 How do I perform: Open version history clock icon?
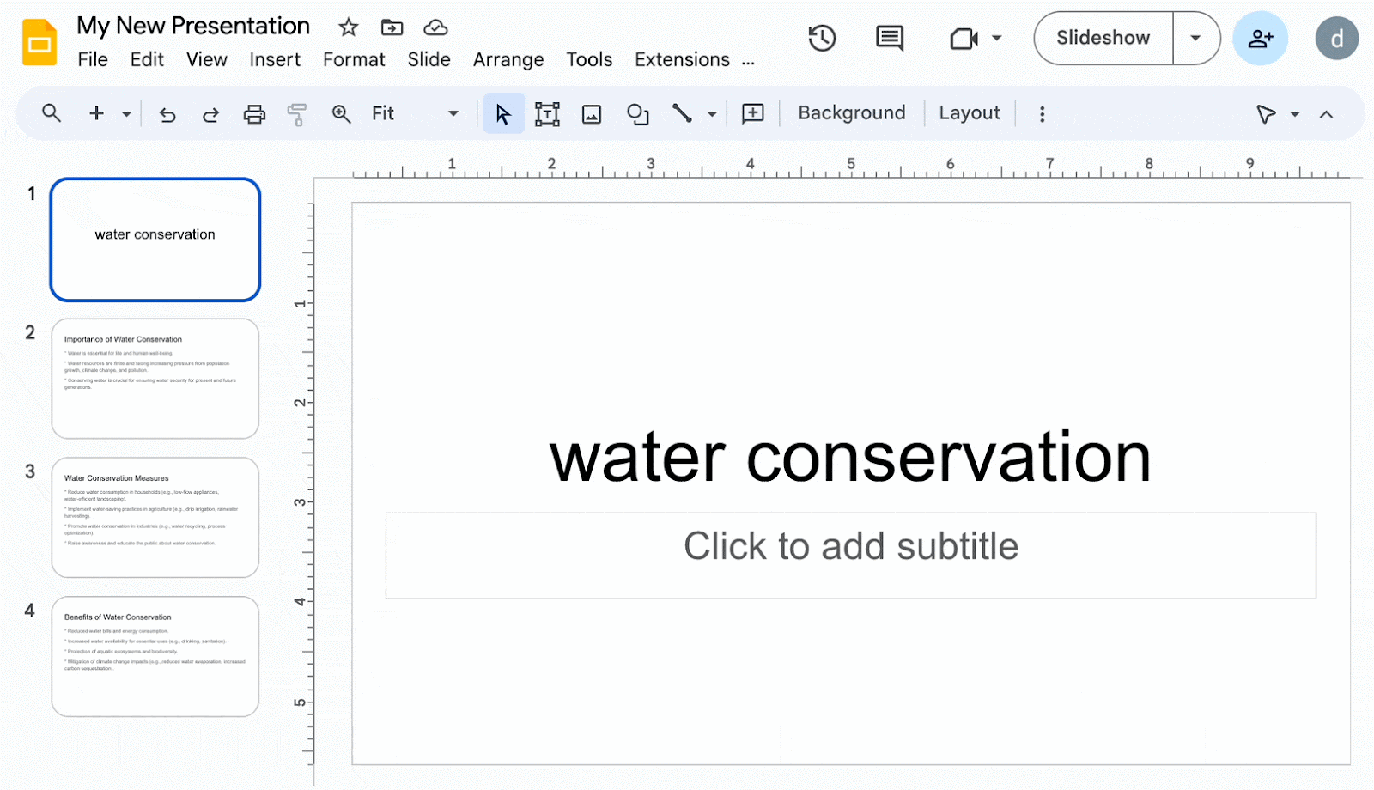click(822, 38)
